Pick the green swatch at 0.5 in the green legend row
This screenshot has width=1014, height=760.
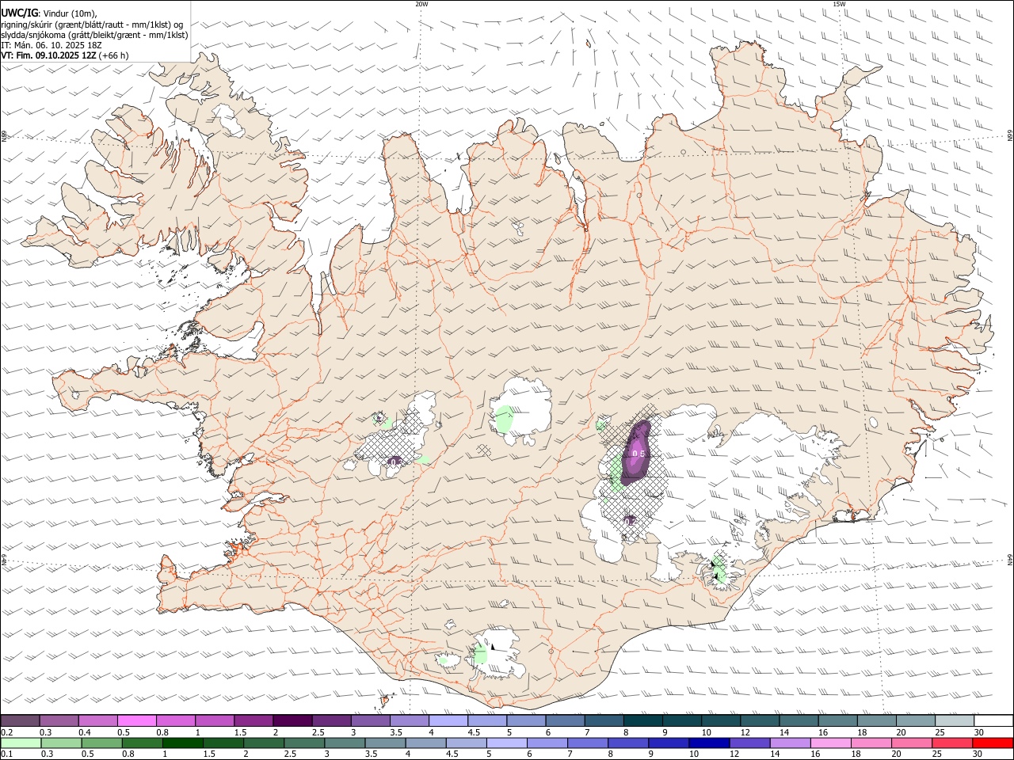click(102, 743)
